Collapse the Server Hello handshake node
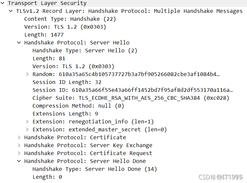 (x=19, y=42)
